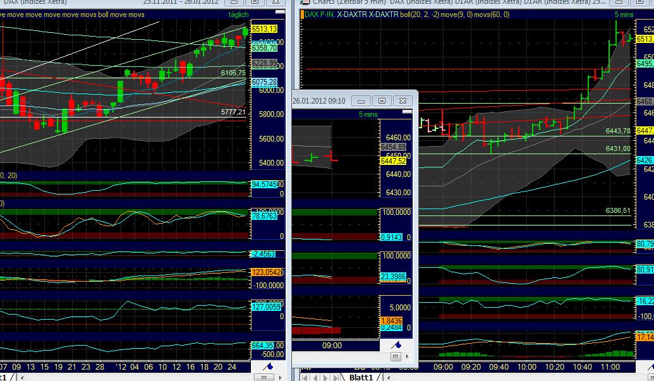654x381 pixels.
Task: Click the previous-sheet navigation arrow icon
Action: pyautogui.click(x=315, y=378)
